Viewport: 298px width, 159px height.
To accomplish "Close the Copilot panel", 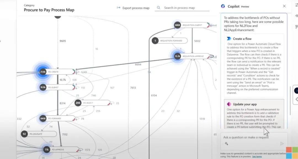I will [284, 6].
